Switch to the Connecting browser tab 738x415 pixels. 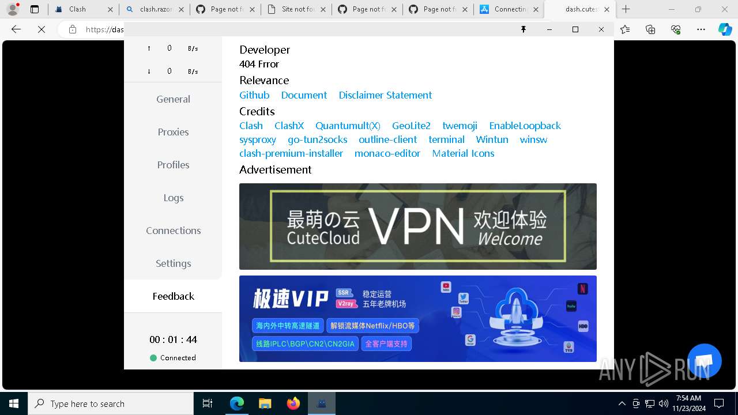click(x=509, y=9)
